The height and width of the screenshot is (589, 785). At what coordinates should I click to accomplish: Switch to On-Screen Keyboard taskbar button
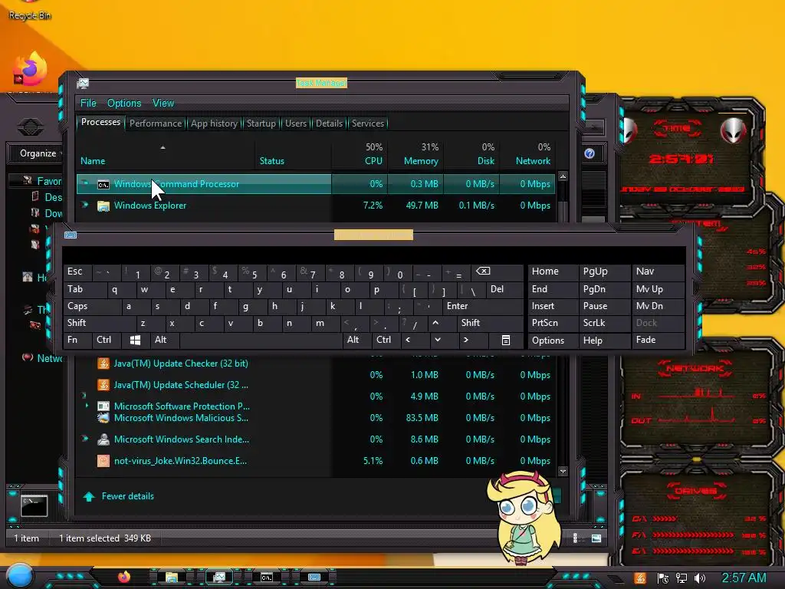314,577
